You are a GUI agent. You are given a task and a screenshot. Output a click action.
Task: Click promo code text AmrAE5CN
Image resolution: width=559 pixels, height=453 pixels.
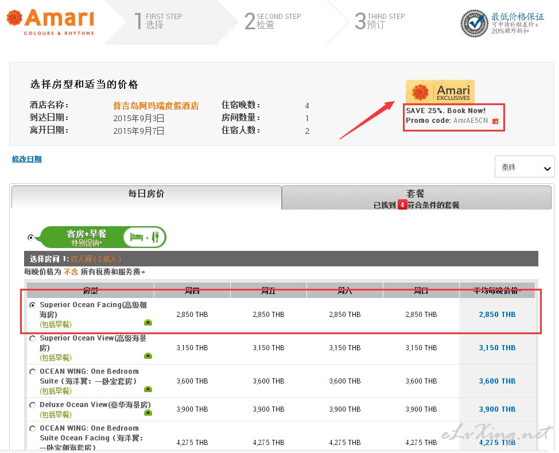click(471, 121)
